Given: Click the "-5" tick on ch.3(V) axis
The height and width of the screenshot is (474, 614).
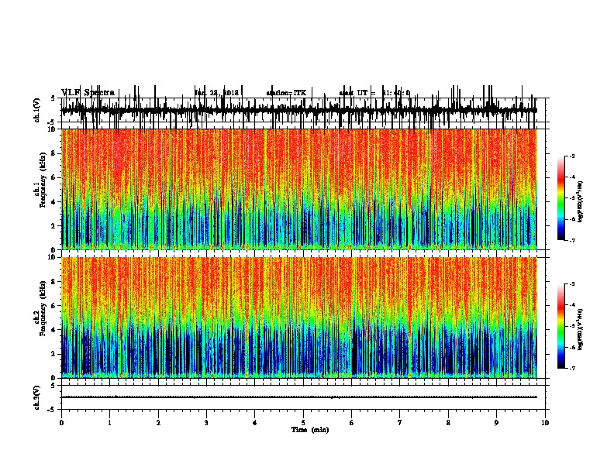Looking at the screenshot, I should click(53, 410).
